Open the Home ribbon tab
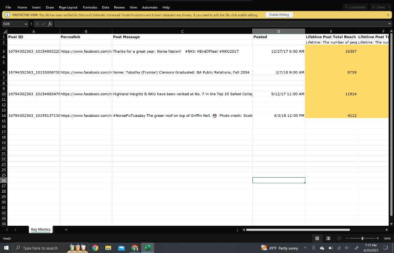This screenshot has width=394, height=253. click(22, 7)
